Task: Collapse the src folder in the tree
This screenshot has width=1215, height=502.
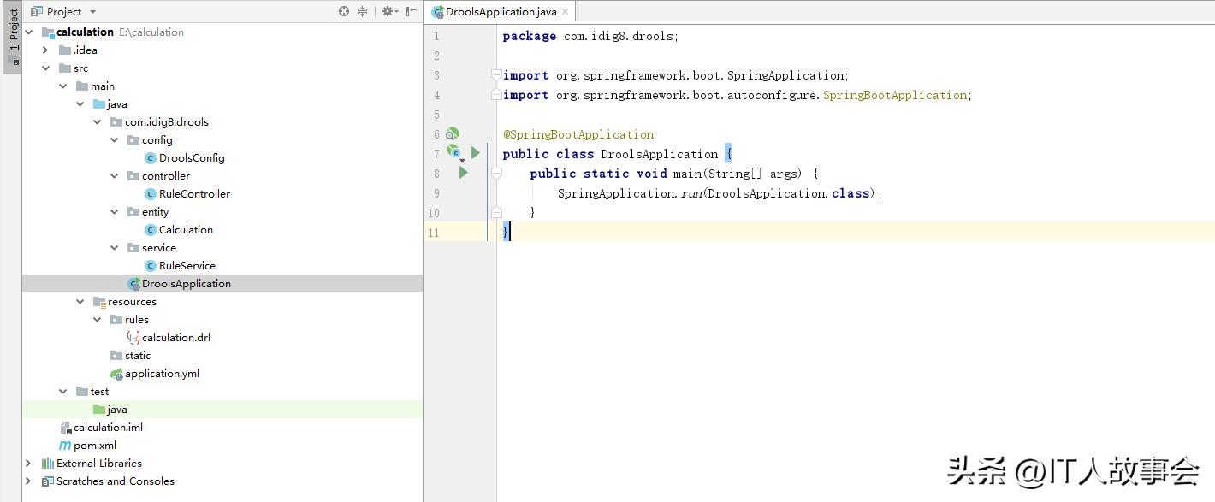Action: tap(45, 68)
